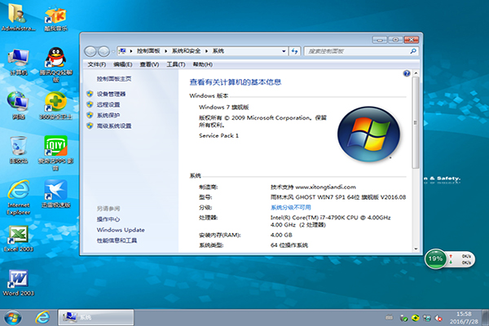Click 系统分级不可用 rating link
489x326 pixels.
pos(291,208)
